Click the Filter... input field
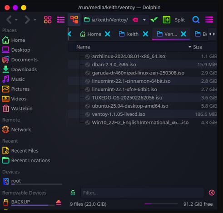 pyautogui.click(x=142, y=193)
